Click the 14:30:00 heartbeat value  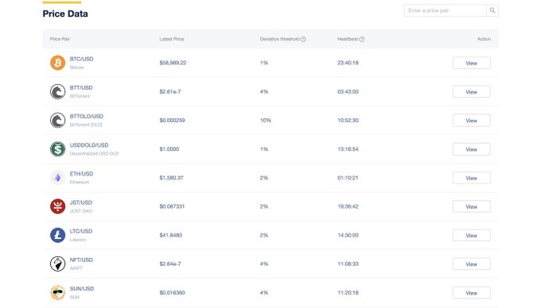348,236
